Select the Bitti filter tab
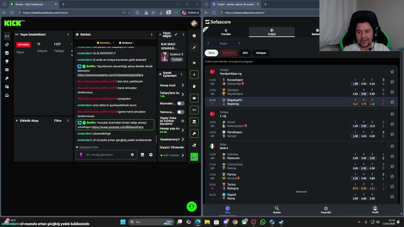This screenshot has height=227, width=404. (x=245, y=53)
